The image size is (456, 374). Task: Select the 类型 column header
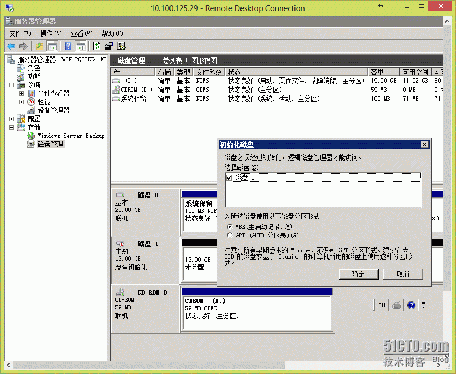pos(183,72)
